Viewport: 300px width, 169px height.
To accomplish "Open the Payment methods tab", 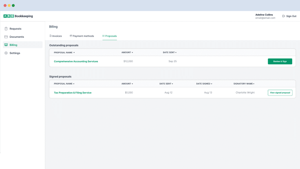I will [x=83, y=36].
